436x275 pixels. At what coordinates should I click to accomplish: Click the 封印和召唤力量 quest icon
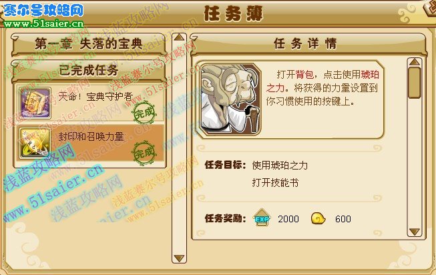pyautogui.click(x=35, y=144)
